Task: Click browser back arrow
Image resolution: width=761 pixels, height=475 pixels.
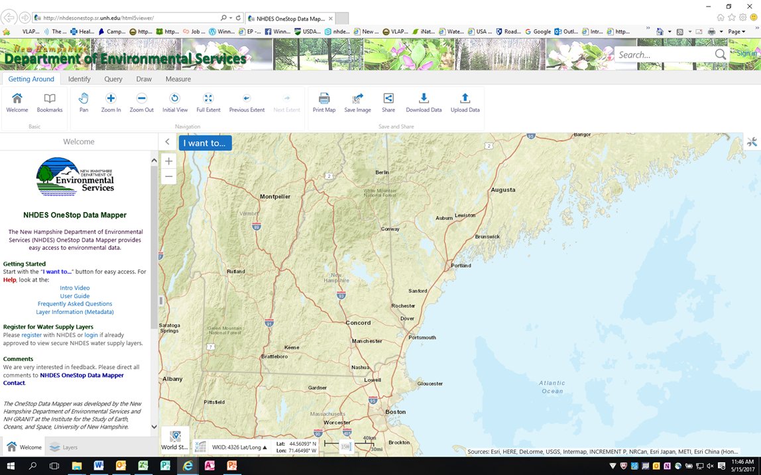Action: [x=9, y=17]
